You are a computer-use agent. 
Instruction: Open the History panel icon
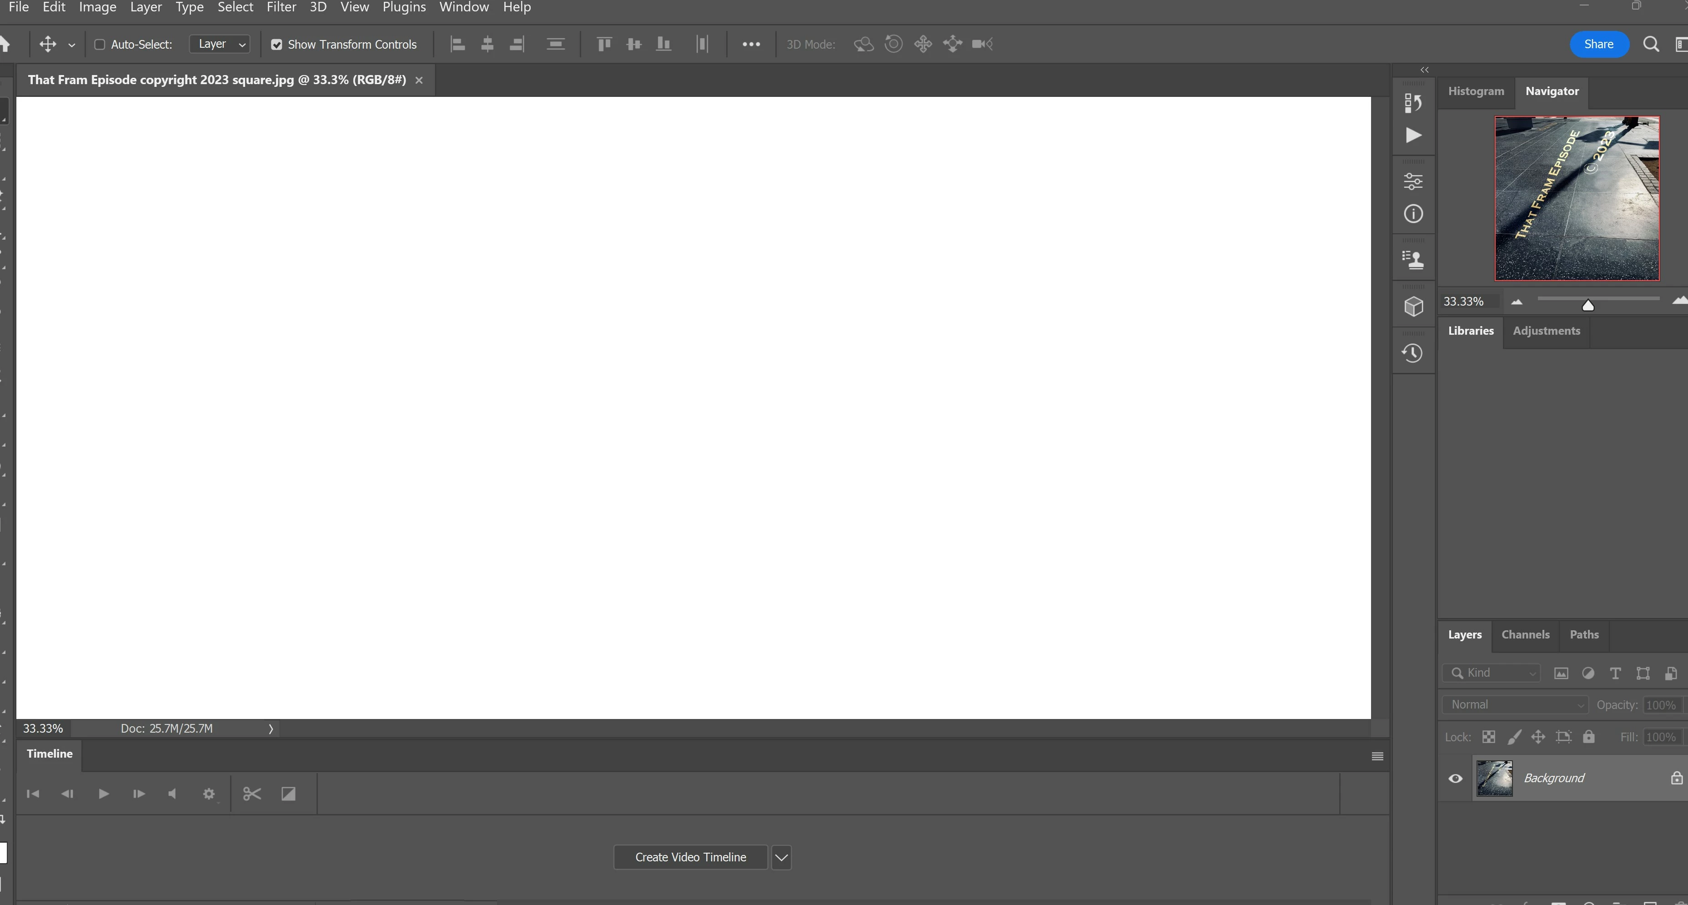[1413, 353]
